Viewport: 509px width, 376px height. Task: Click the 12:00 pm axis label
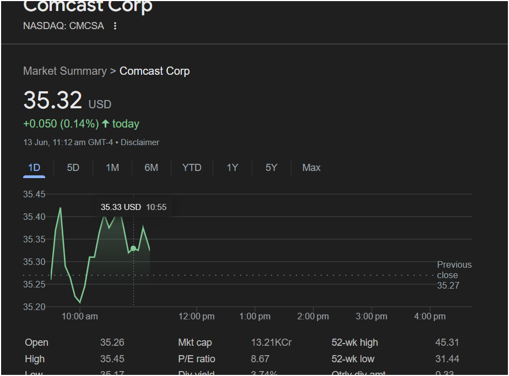click(197, 317)
